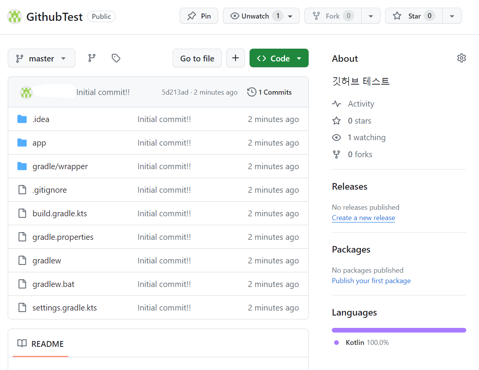Viewport: 479px width, 370px height.
Task: Click the app folder icon
Action: [x=22, y=143]
